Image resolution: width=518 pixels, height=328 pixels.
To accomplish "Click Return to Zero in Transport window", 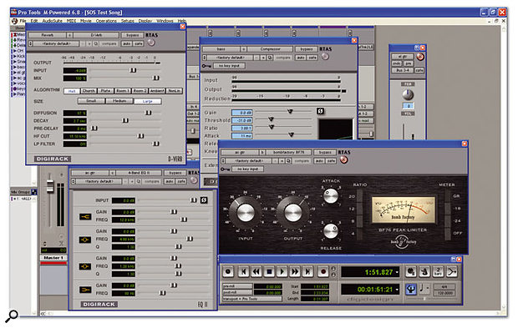I will coord(243,272).
